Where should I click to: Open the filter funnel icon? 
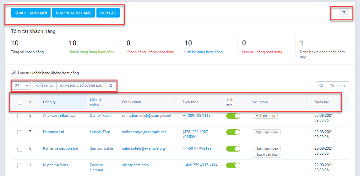pos(344,13)
